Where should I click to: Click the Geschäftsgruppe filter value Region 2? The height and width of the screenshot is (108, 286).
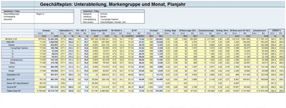coord(40,14)
